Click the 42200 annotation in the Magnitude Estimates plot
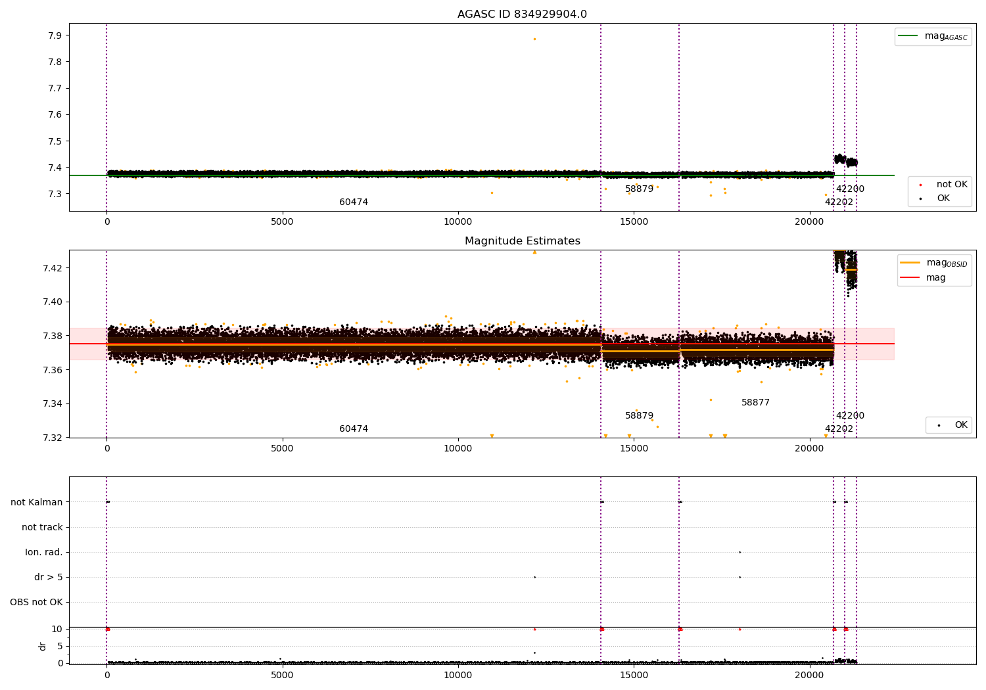 (850, 416)
